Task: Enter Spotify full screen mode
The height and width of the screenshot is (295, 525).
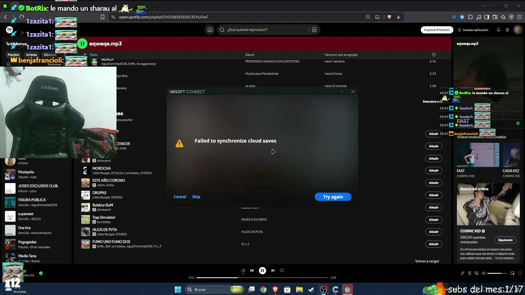Action: 519,273
